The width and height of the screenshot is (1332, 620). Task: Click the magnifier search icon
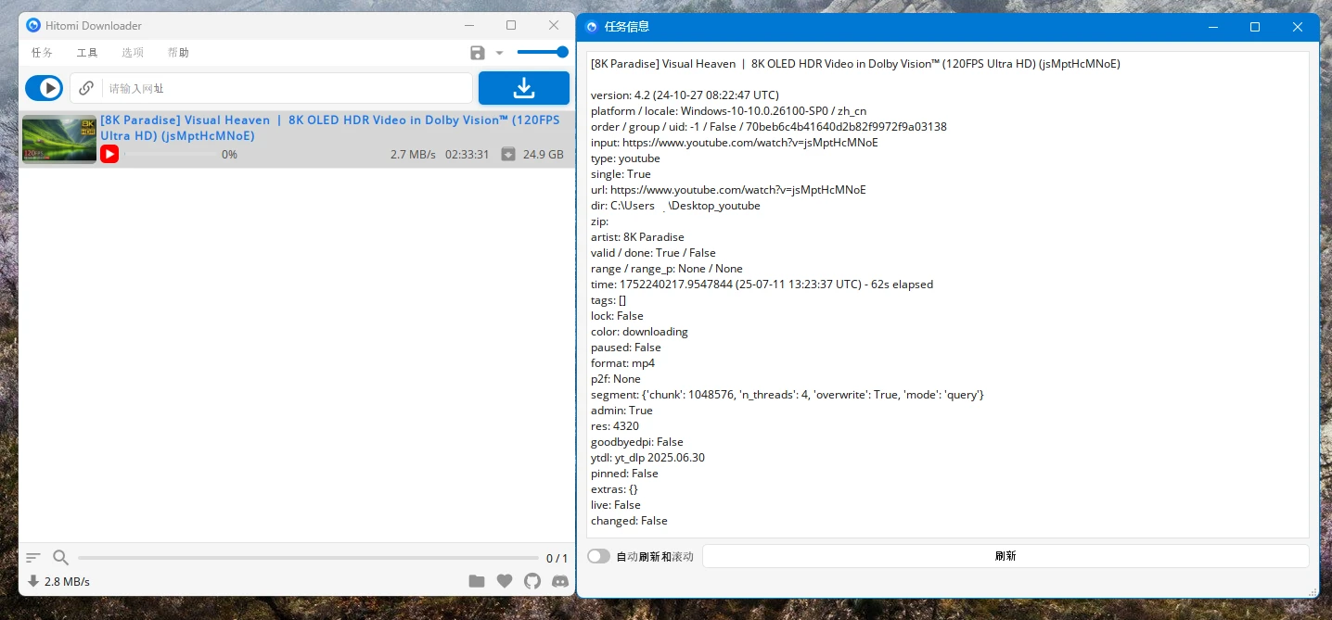click(x=60, y=558)
